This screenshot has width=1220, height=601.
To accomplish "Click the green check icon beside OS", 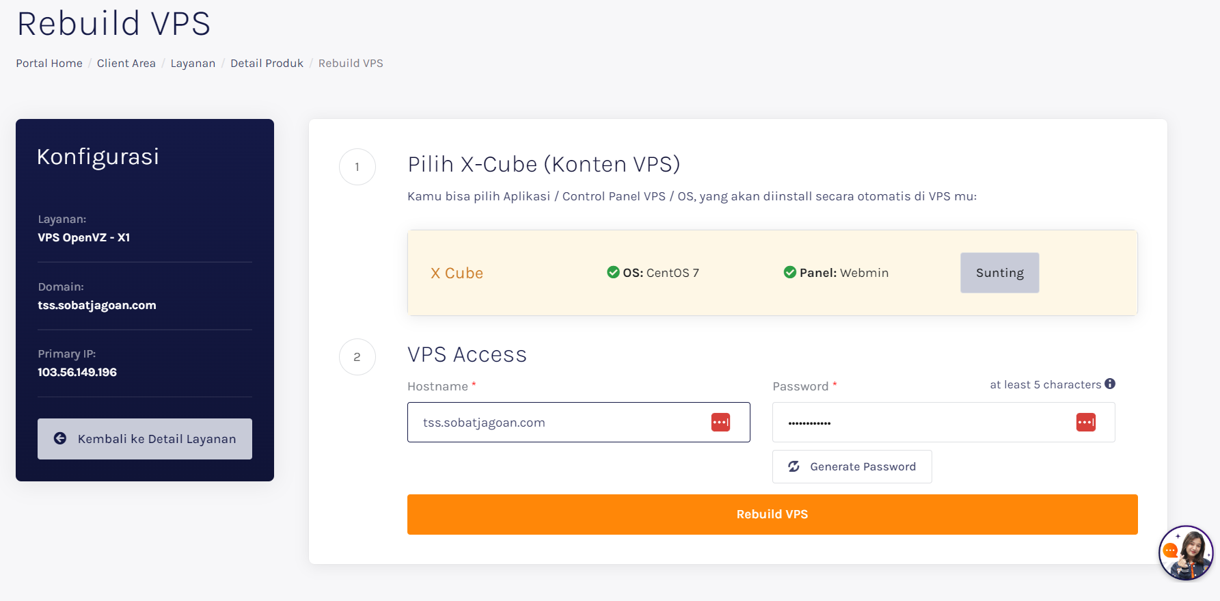I will [x=613, y=272].
